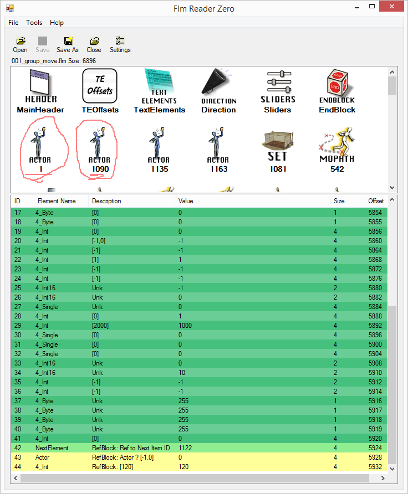
Task: Click the table's horizontal scroll left arrow
Action: tap(16, 478)
